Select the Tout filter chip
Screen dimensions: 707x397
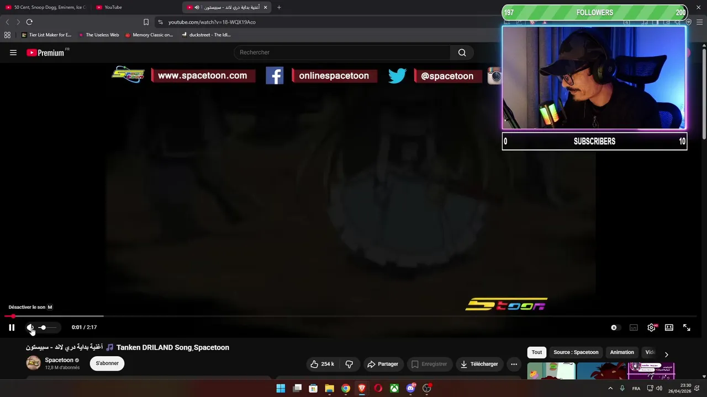pyautogui.click(x=537, y=352)
